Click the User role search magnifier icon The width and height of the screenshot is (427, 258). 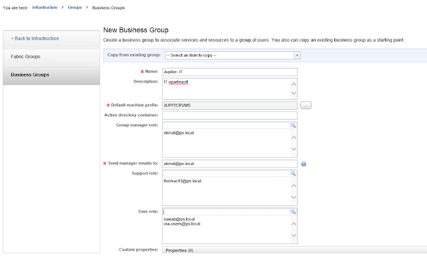293,211
